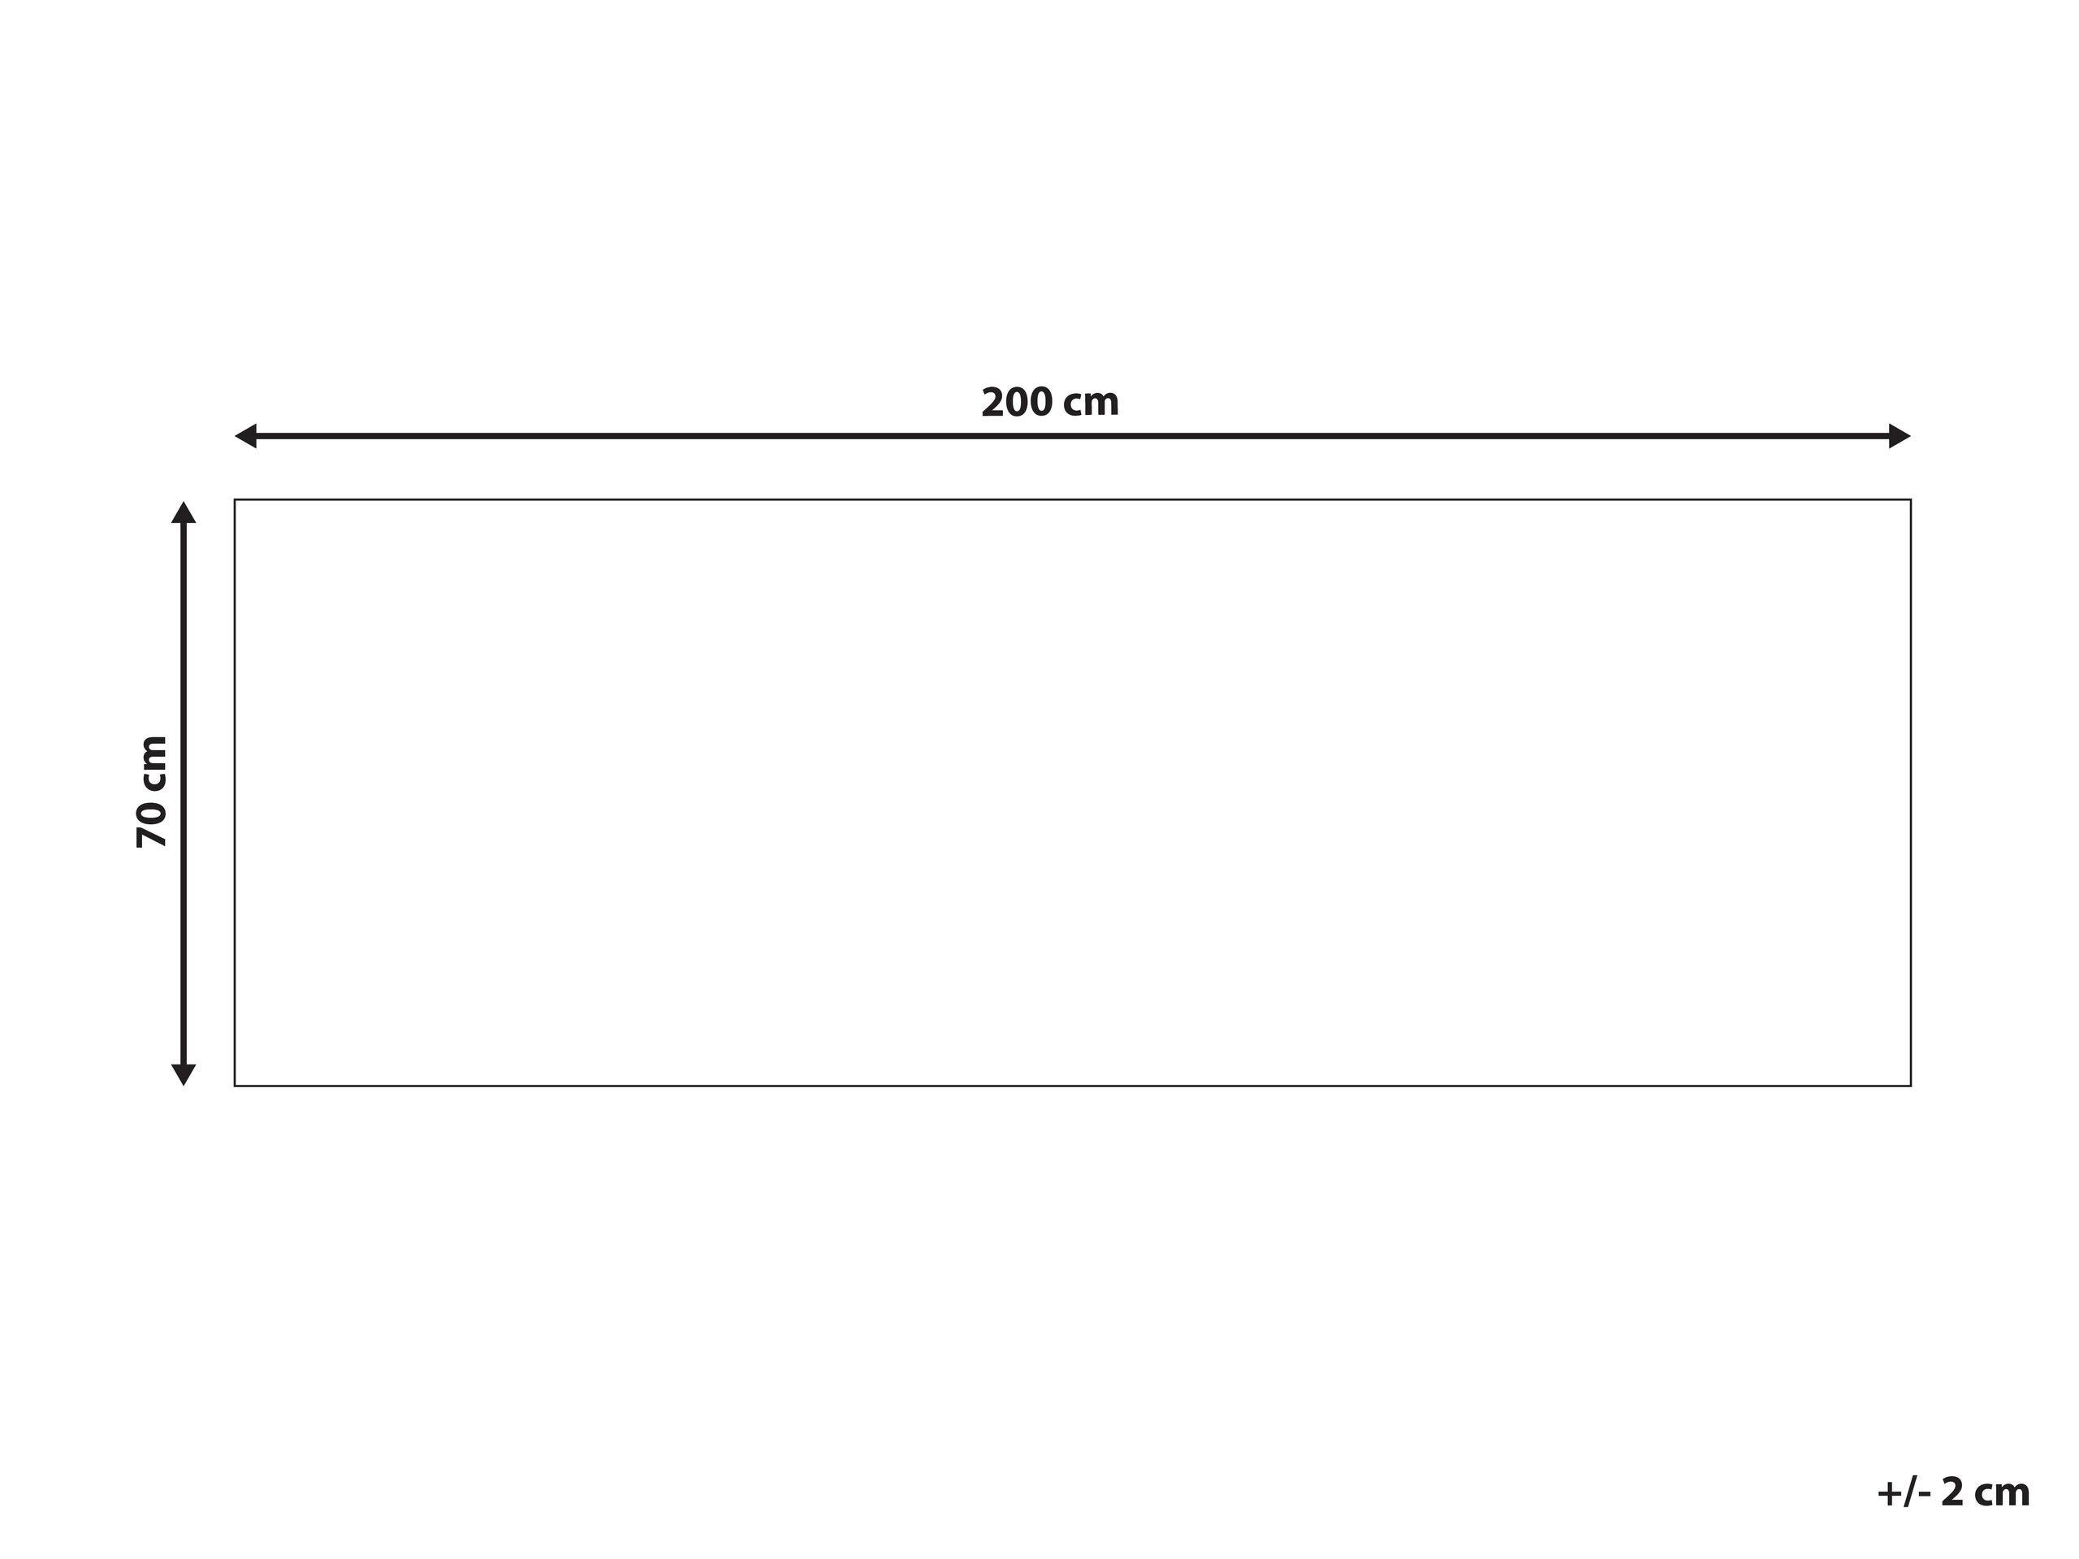Click the bottom arrow of the 70 cm dimension line
This screenshot has height=1559, width=2079.
(177, 1077)
